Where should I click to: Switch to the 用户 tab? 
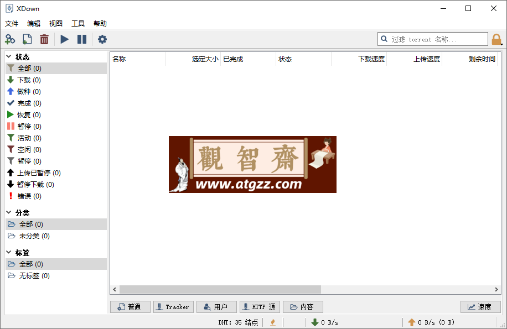pyautogui.click(x=216, y=307)
